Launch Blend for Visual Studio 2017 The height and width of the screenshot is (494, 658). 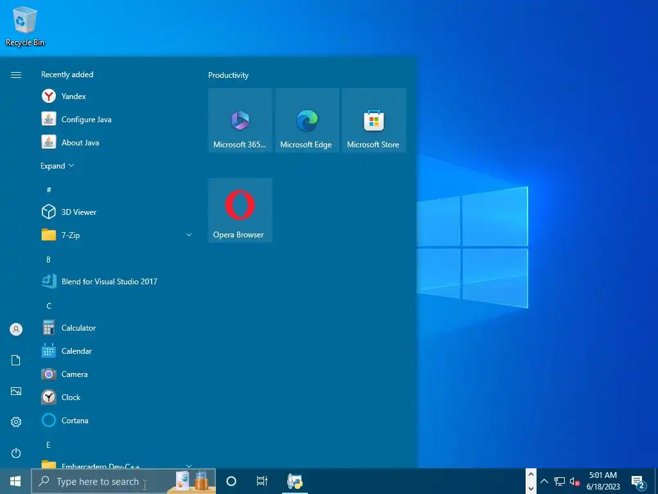pyautogui.click(x=117, y=282)
